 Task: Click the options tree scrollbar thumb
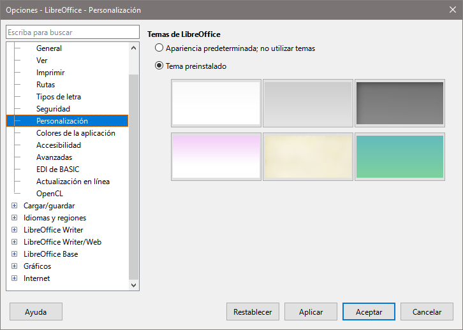pyautogui.click(x=133, y=177)
